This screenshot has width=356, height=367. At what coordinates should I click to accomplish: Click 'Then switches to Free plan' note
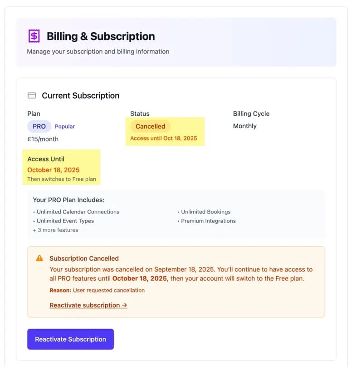(62, 179)
